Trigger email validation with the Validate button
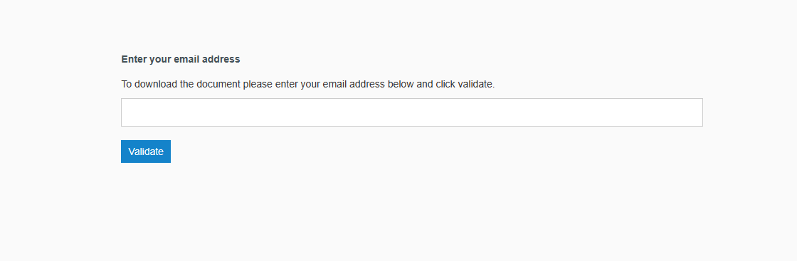The width and height of the screenshot is (797, 261). (146, 151)
